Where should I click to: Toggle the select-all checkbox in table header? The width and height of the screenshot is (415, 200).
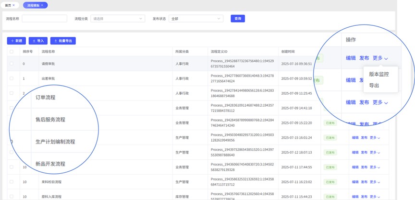click(x=12, y=52)
